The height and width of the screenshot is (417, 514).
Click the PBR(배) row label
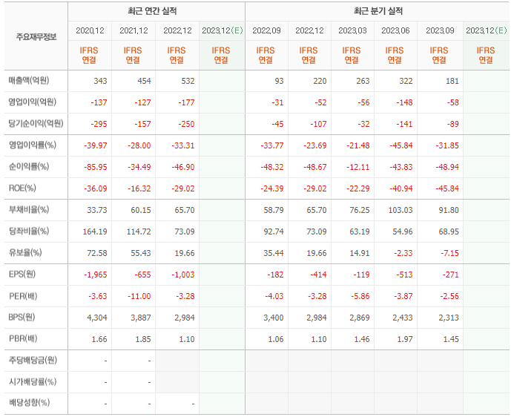pos(23,338)
